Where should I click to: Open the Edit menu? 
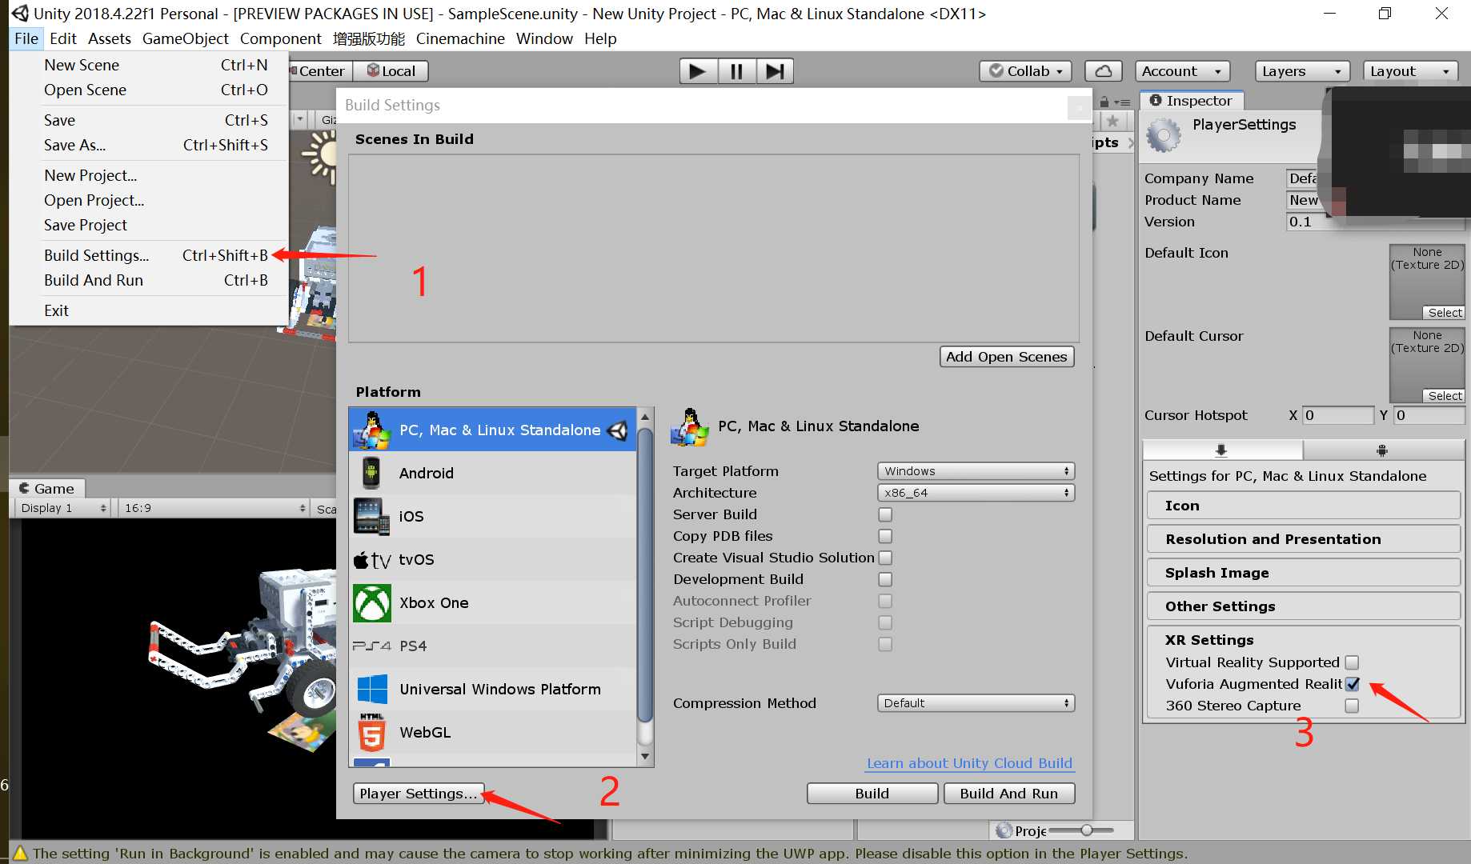62,38
